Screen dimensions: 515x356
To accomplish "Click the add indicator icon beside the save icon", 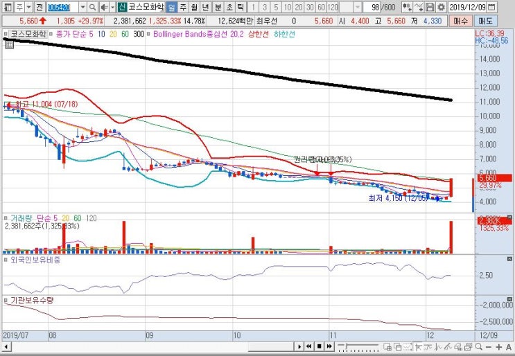I will [x=419, y=7].
